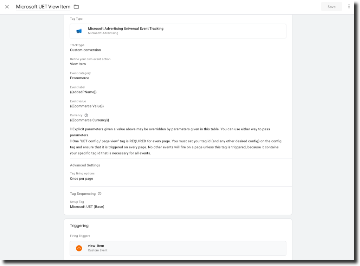The height and width of the screenshot is (266, 360).
Task: Click the Tag Sequencing section heading
Action: point(83,193)
